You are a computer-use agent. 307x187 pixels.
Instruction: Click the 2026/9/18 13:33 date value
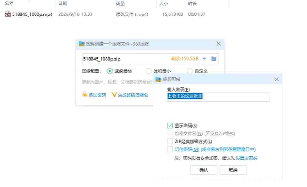coord(75,14)
